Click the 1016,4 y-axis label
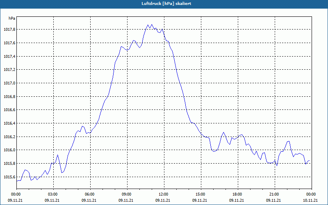The width and height of the screenshot is (328, 205). tap(9, 123)
